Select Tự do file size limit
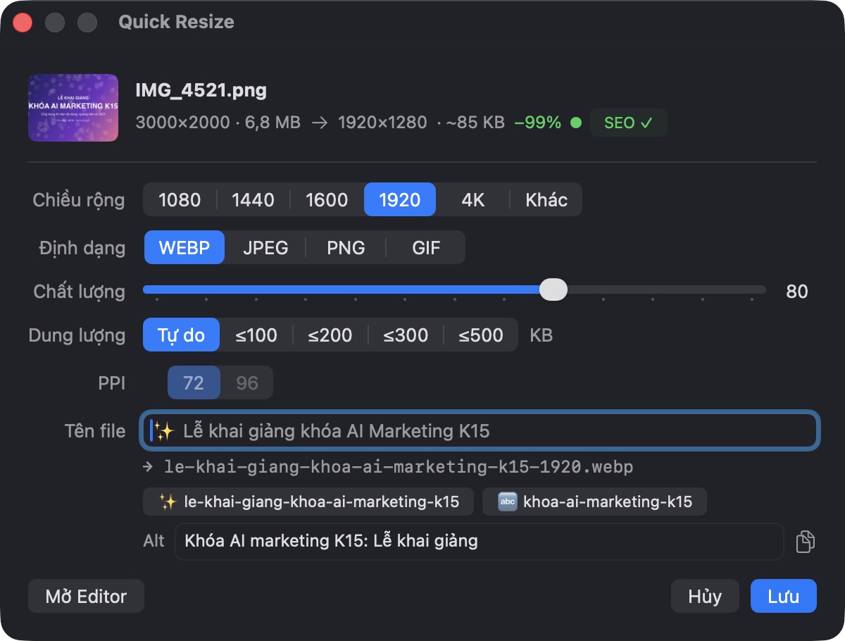 point(182,335)
